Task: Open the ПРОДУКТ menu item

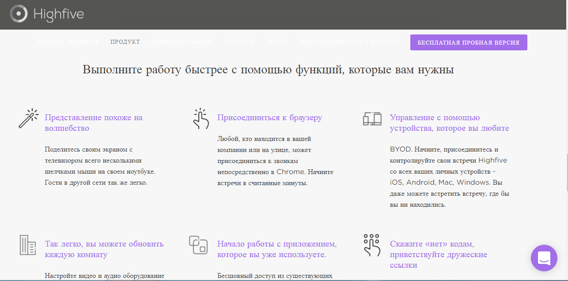Action: point(125,42)
